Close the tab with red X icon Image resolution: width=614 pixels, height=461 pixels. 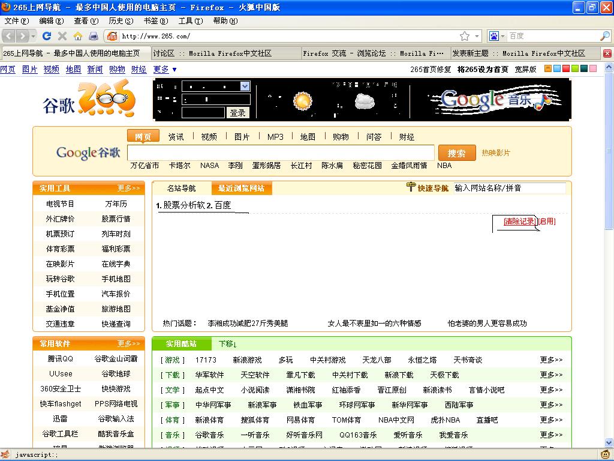click(607, 53)
